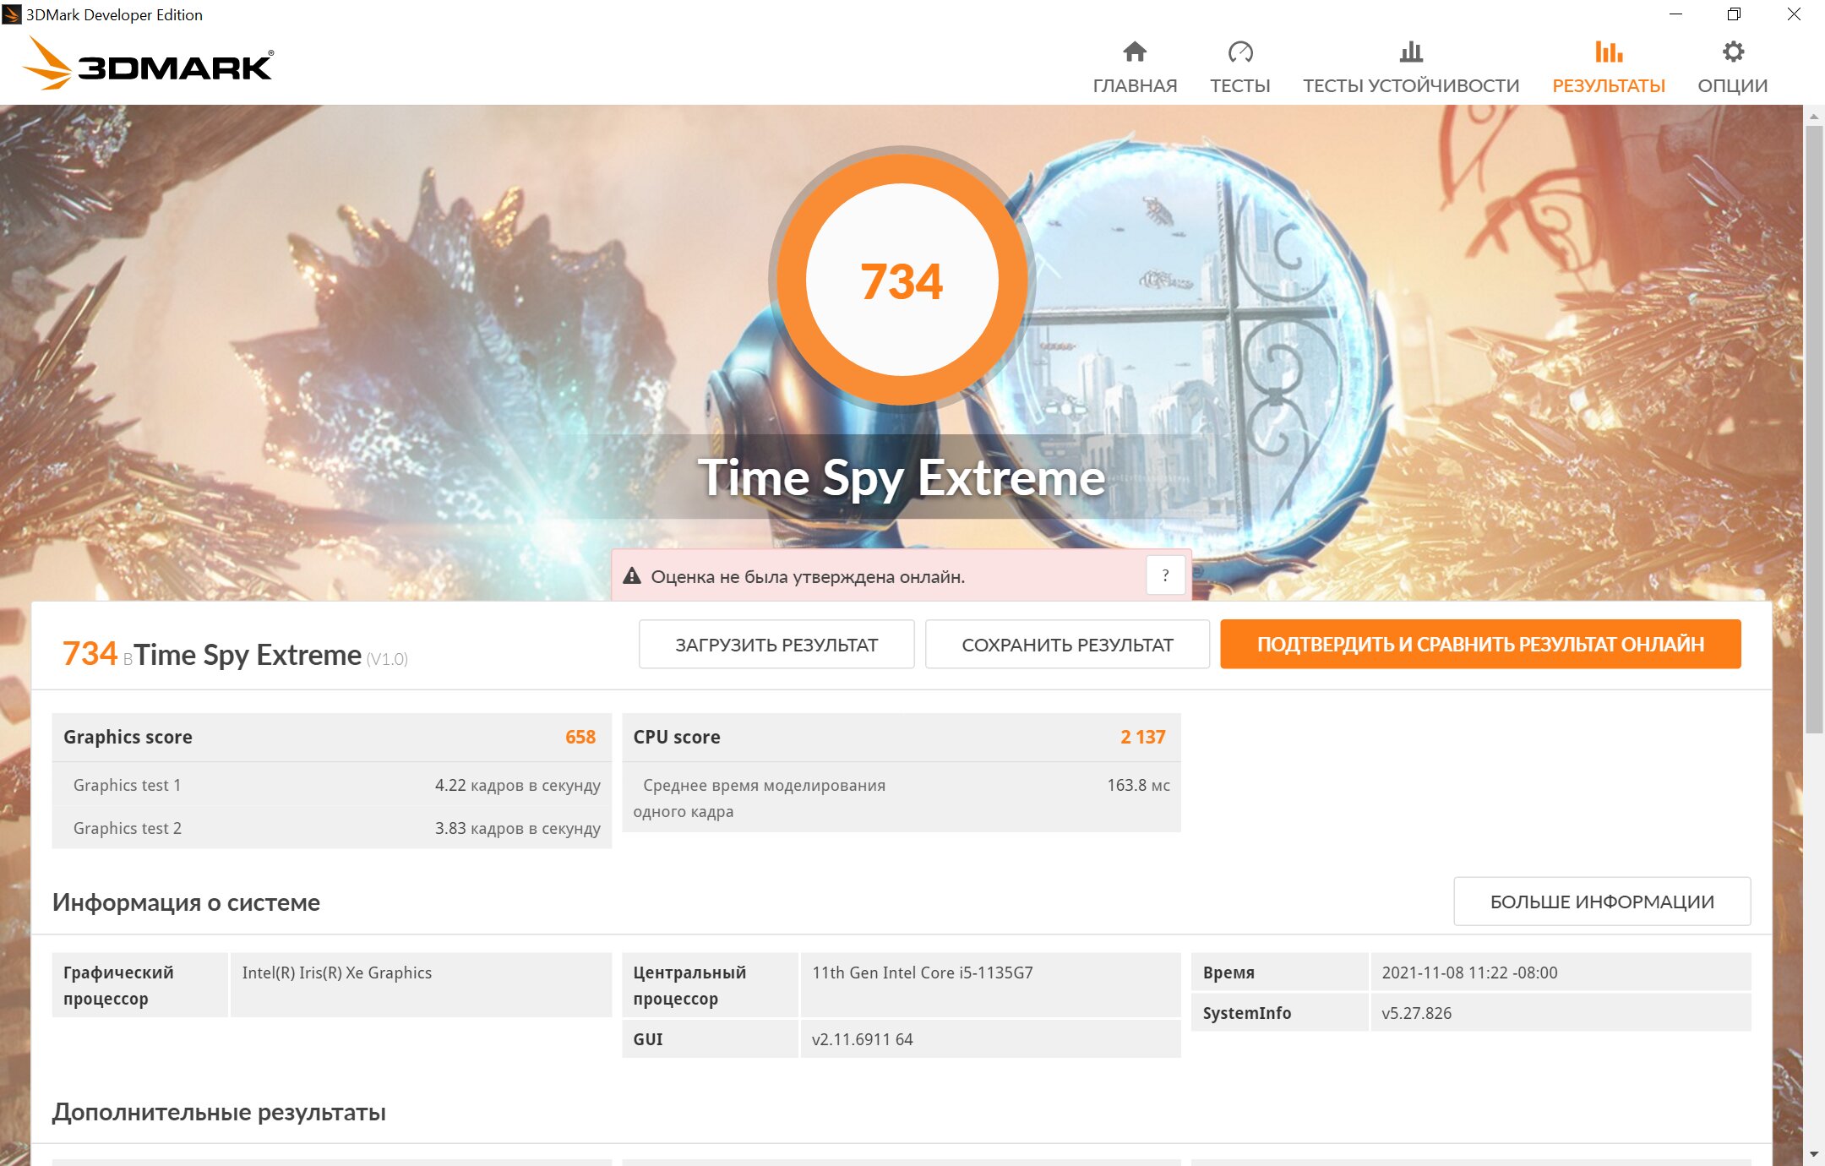Click the question mark help button

point(1165,576)
